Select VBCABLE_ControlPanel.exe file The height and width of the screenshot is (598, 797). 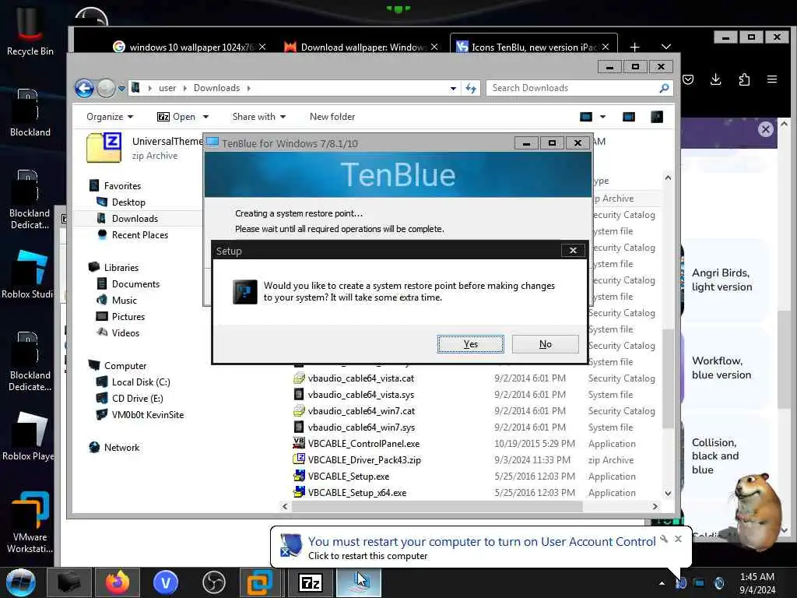(363, 443)
